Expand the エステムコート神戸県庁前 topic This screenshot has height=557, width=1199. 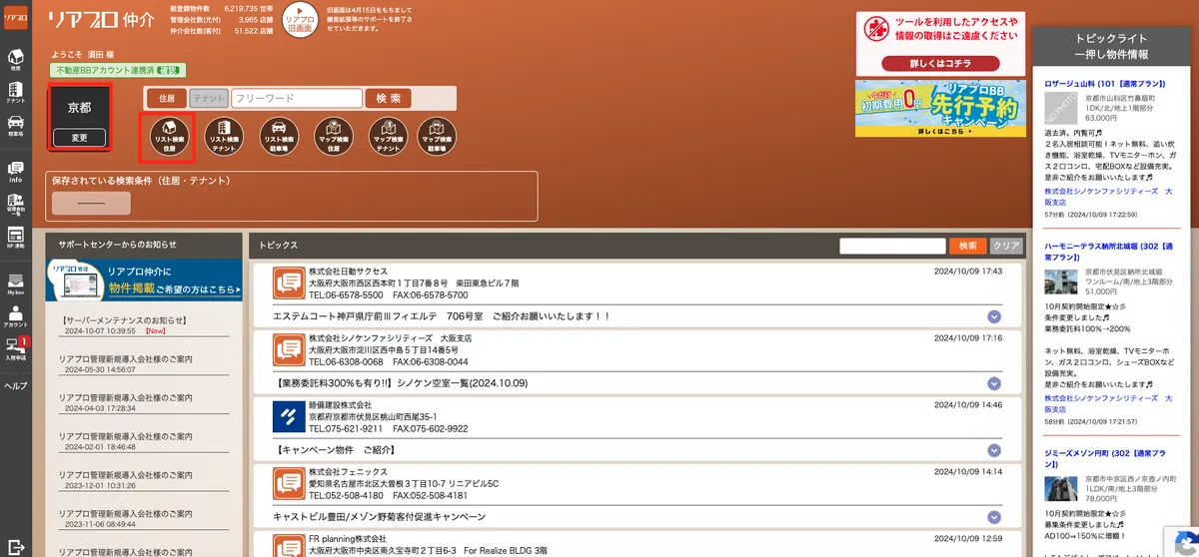tap(994, 316)
